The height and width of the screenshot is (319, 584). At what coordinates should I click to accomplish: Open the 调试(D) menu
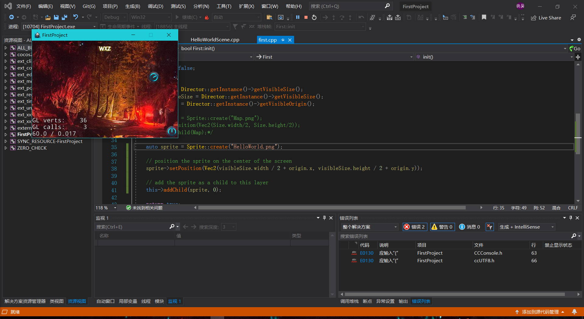(155, 6)
